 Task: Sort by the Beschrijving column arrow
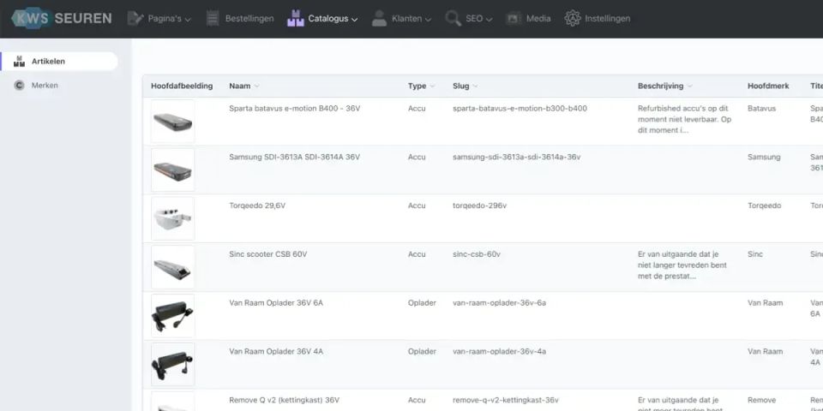pos(689,86)
